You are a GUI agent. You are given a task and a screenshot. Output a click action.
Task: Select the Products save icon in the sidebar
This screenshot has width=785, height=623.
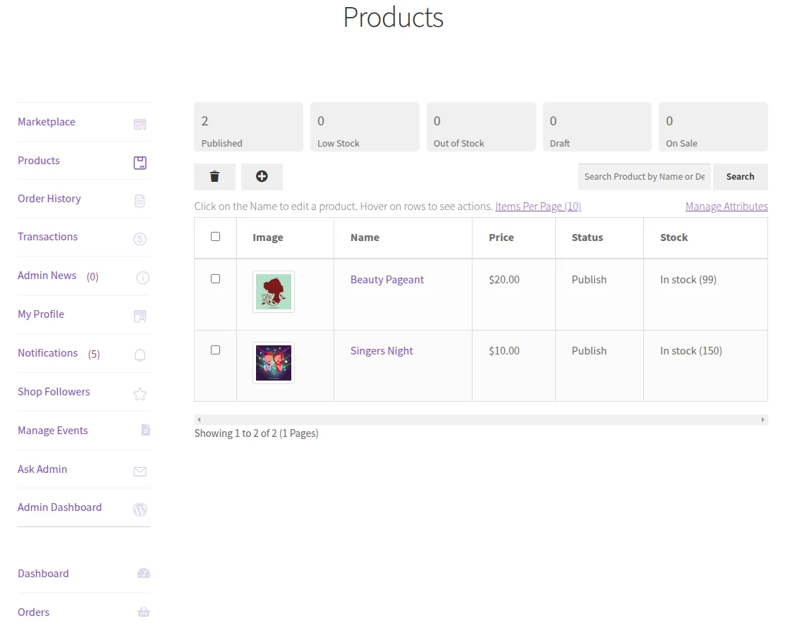point(140,162)
